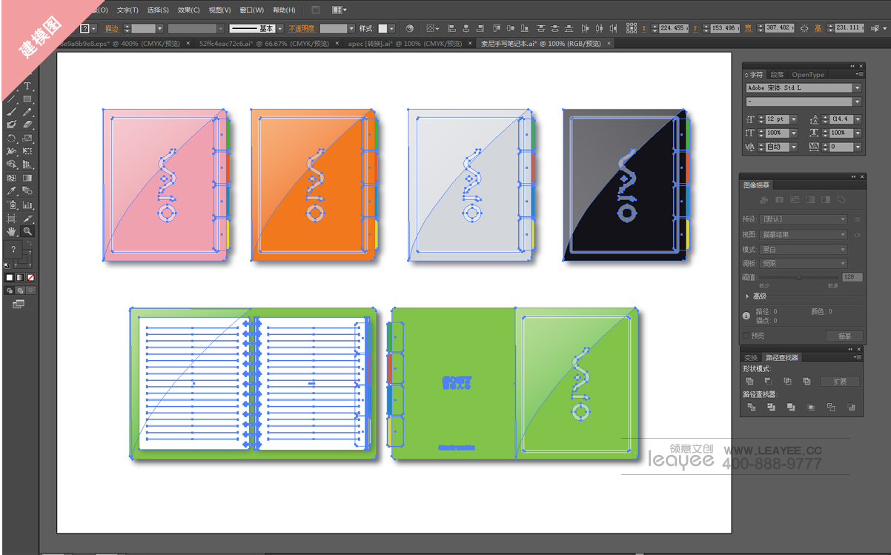Click the 描摹 trace button
The height and width of the screenshot is (555, 891).
click(844, 336)
